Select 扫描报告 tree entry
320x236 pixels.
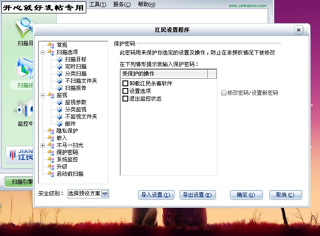[76, 88]
